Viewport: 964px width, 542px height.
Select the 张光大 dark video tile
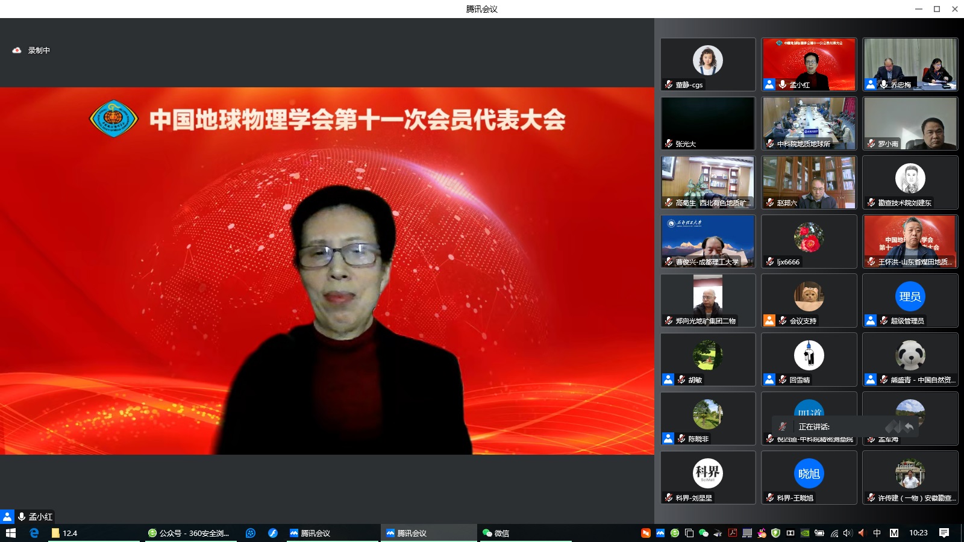point(708,123)
